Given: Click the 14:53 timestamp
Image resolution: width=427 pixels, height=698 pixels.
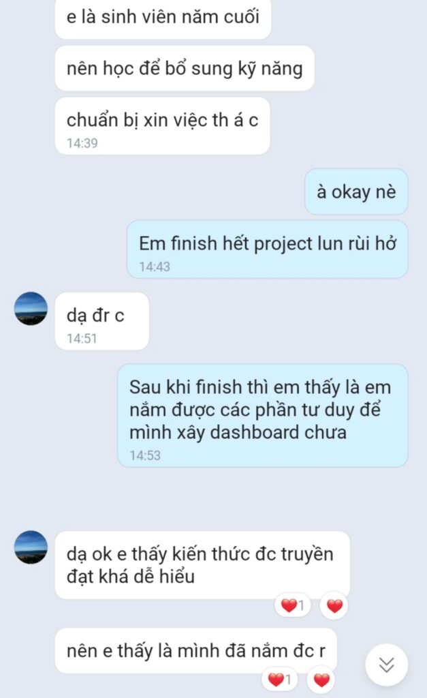Looking at the screenshot, I should point(145,455).
